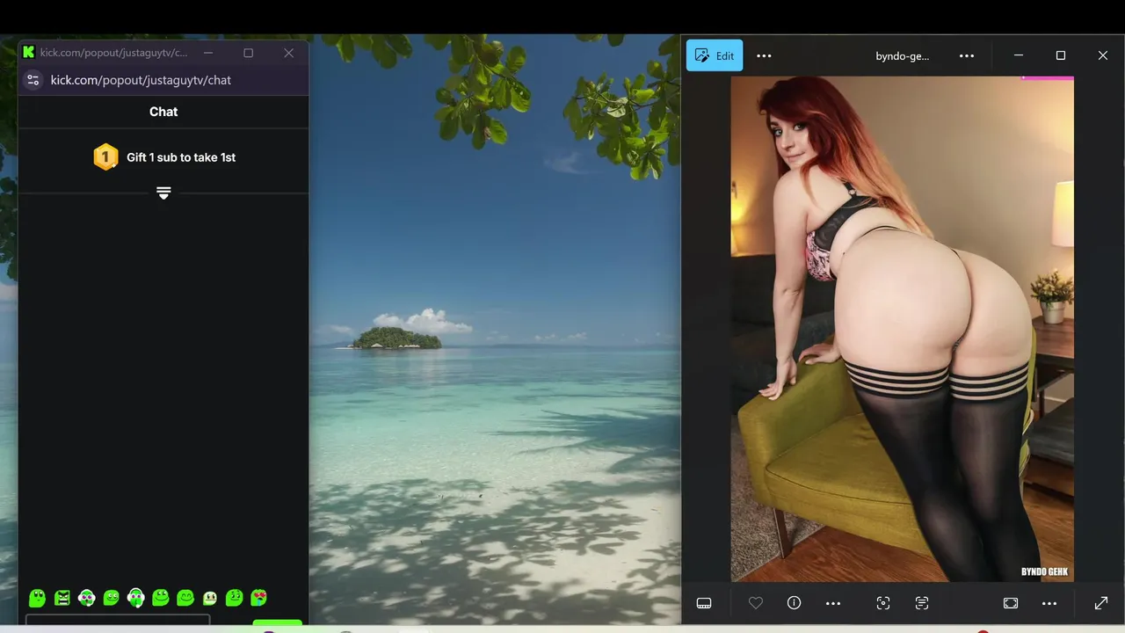Insert the wide-grin green emote
Viewport: 1125px width, 633px height.
[x=160, y=598]
